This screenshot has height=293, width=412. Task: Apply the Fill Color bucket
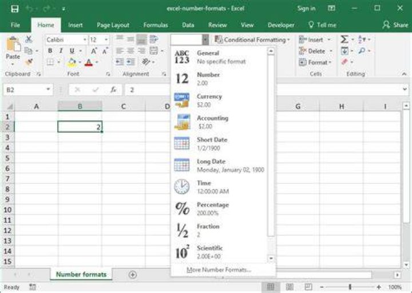point(72,62)
